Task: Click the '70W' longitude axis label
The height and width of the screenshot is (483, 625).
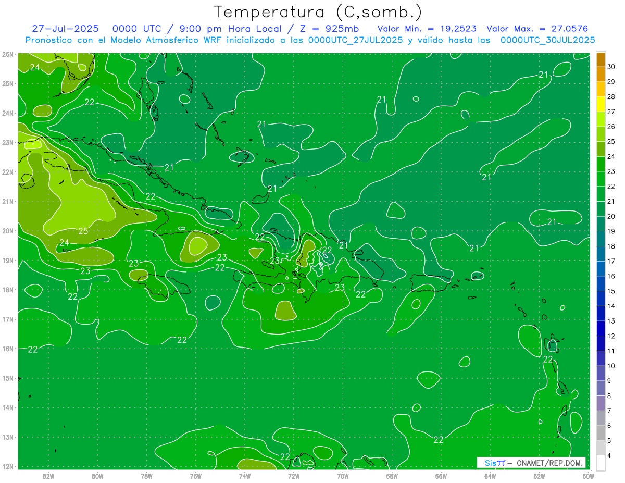Action: 343,476
